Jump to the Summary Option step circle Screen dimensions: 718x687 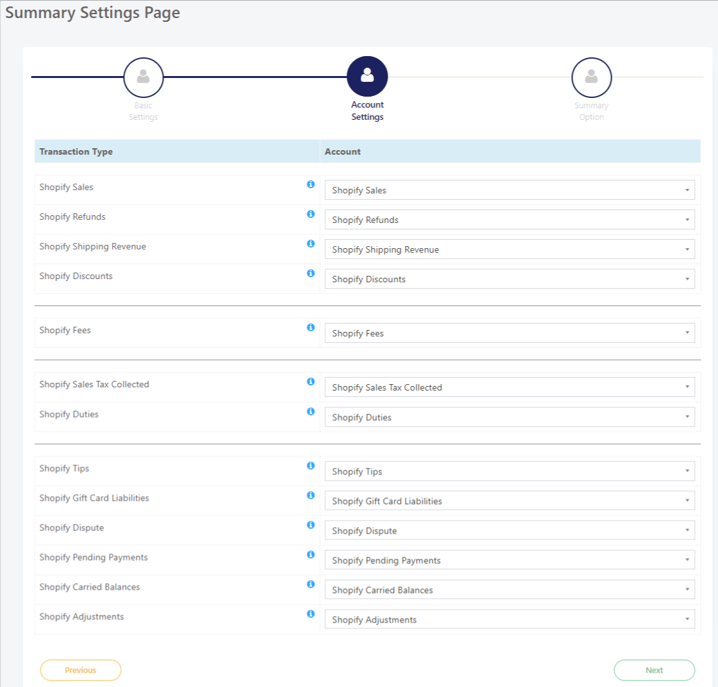tap(591, 77)
